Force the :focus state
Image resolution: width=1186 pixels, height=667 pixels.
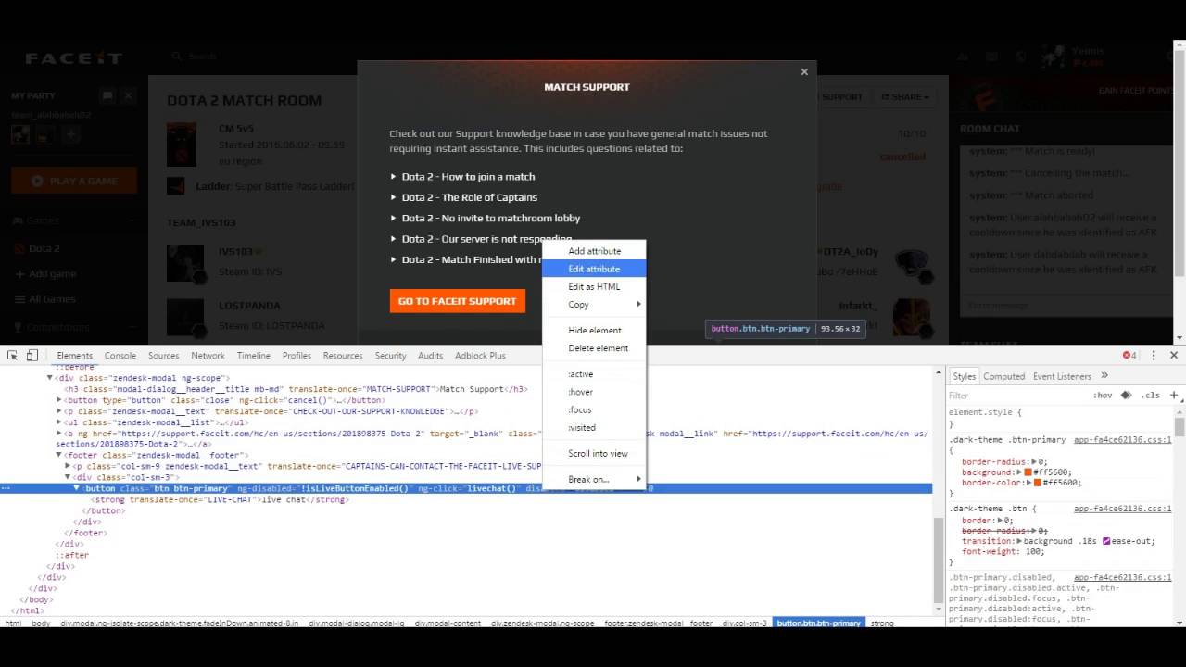594,409
